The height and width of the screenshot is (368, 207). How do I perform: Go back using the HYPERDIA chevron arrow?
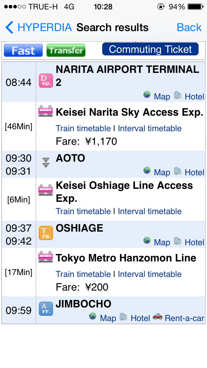click(9, 28)
